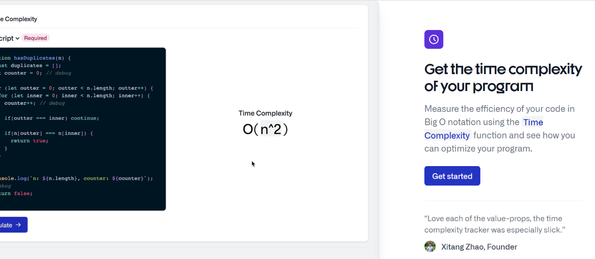Click the panel header ending in 'Complexity'

tap(19, 19)
